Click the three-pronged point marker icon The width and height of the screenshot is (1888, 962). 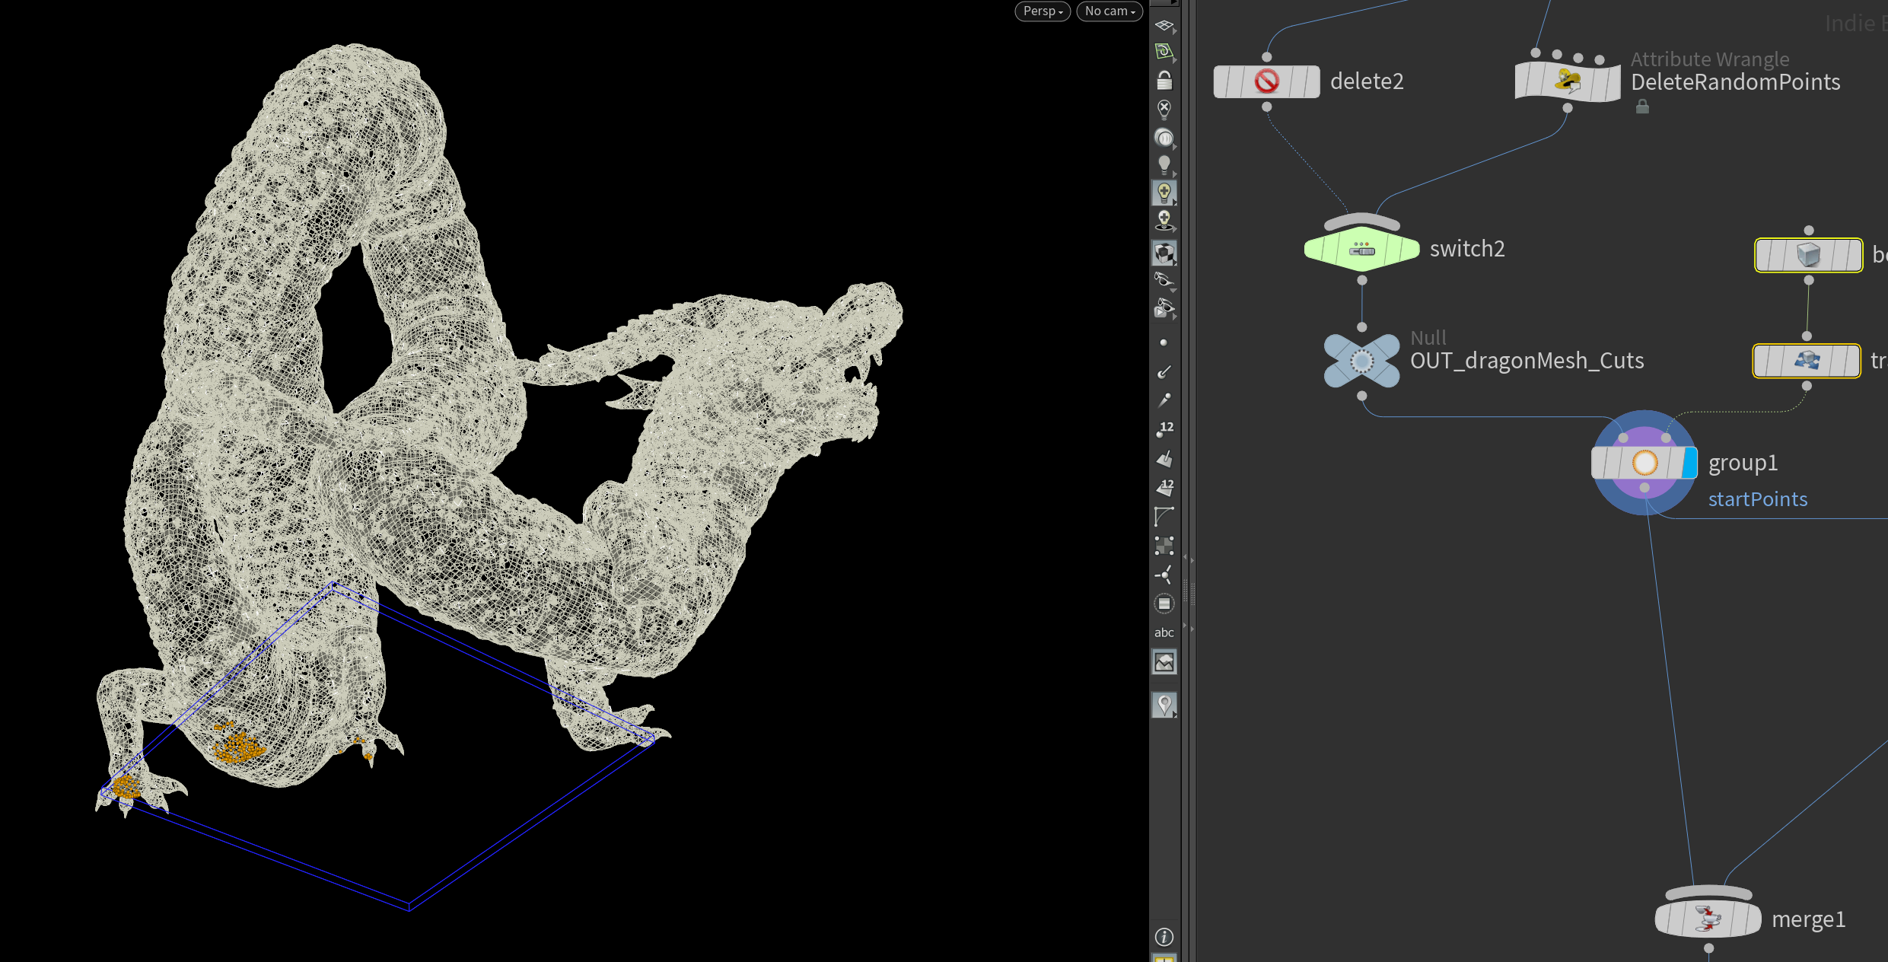(1164, 575)
